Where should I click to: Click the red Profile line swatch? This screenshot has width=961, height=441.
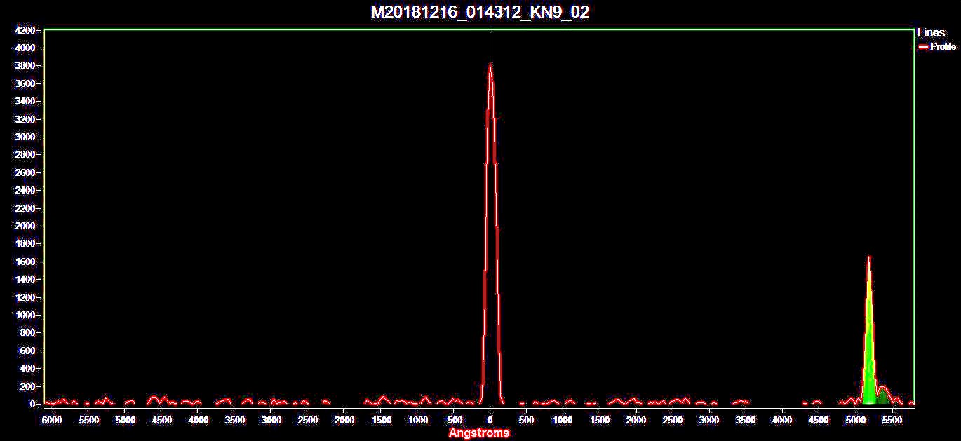click(x=923, y=47)
